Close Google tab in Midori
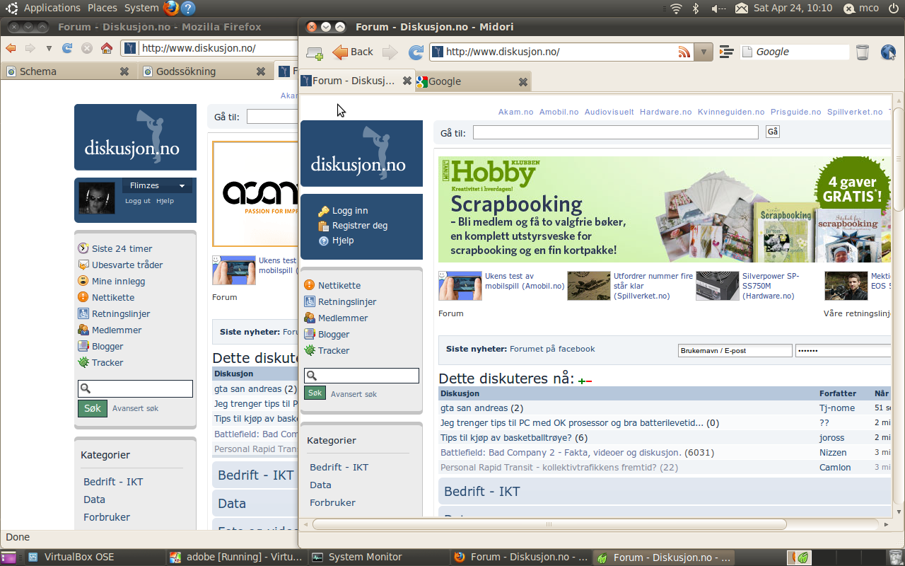905x566 pixels. tap(523, 81)
